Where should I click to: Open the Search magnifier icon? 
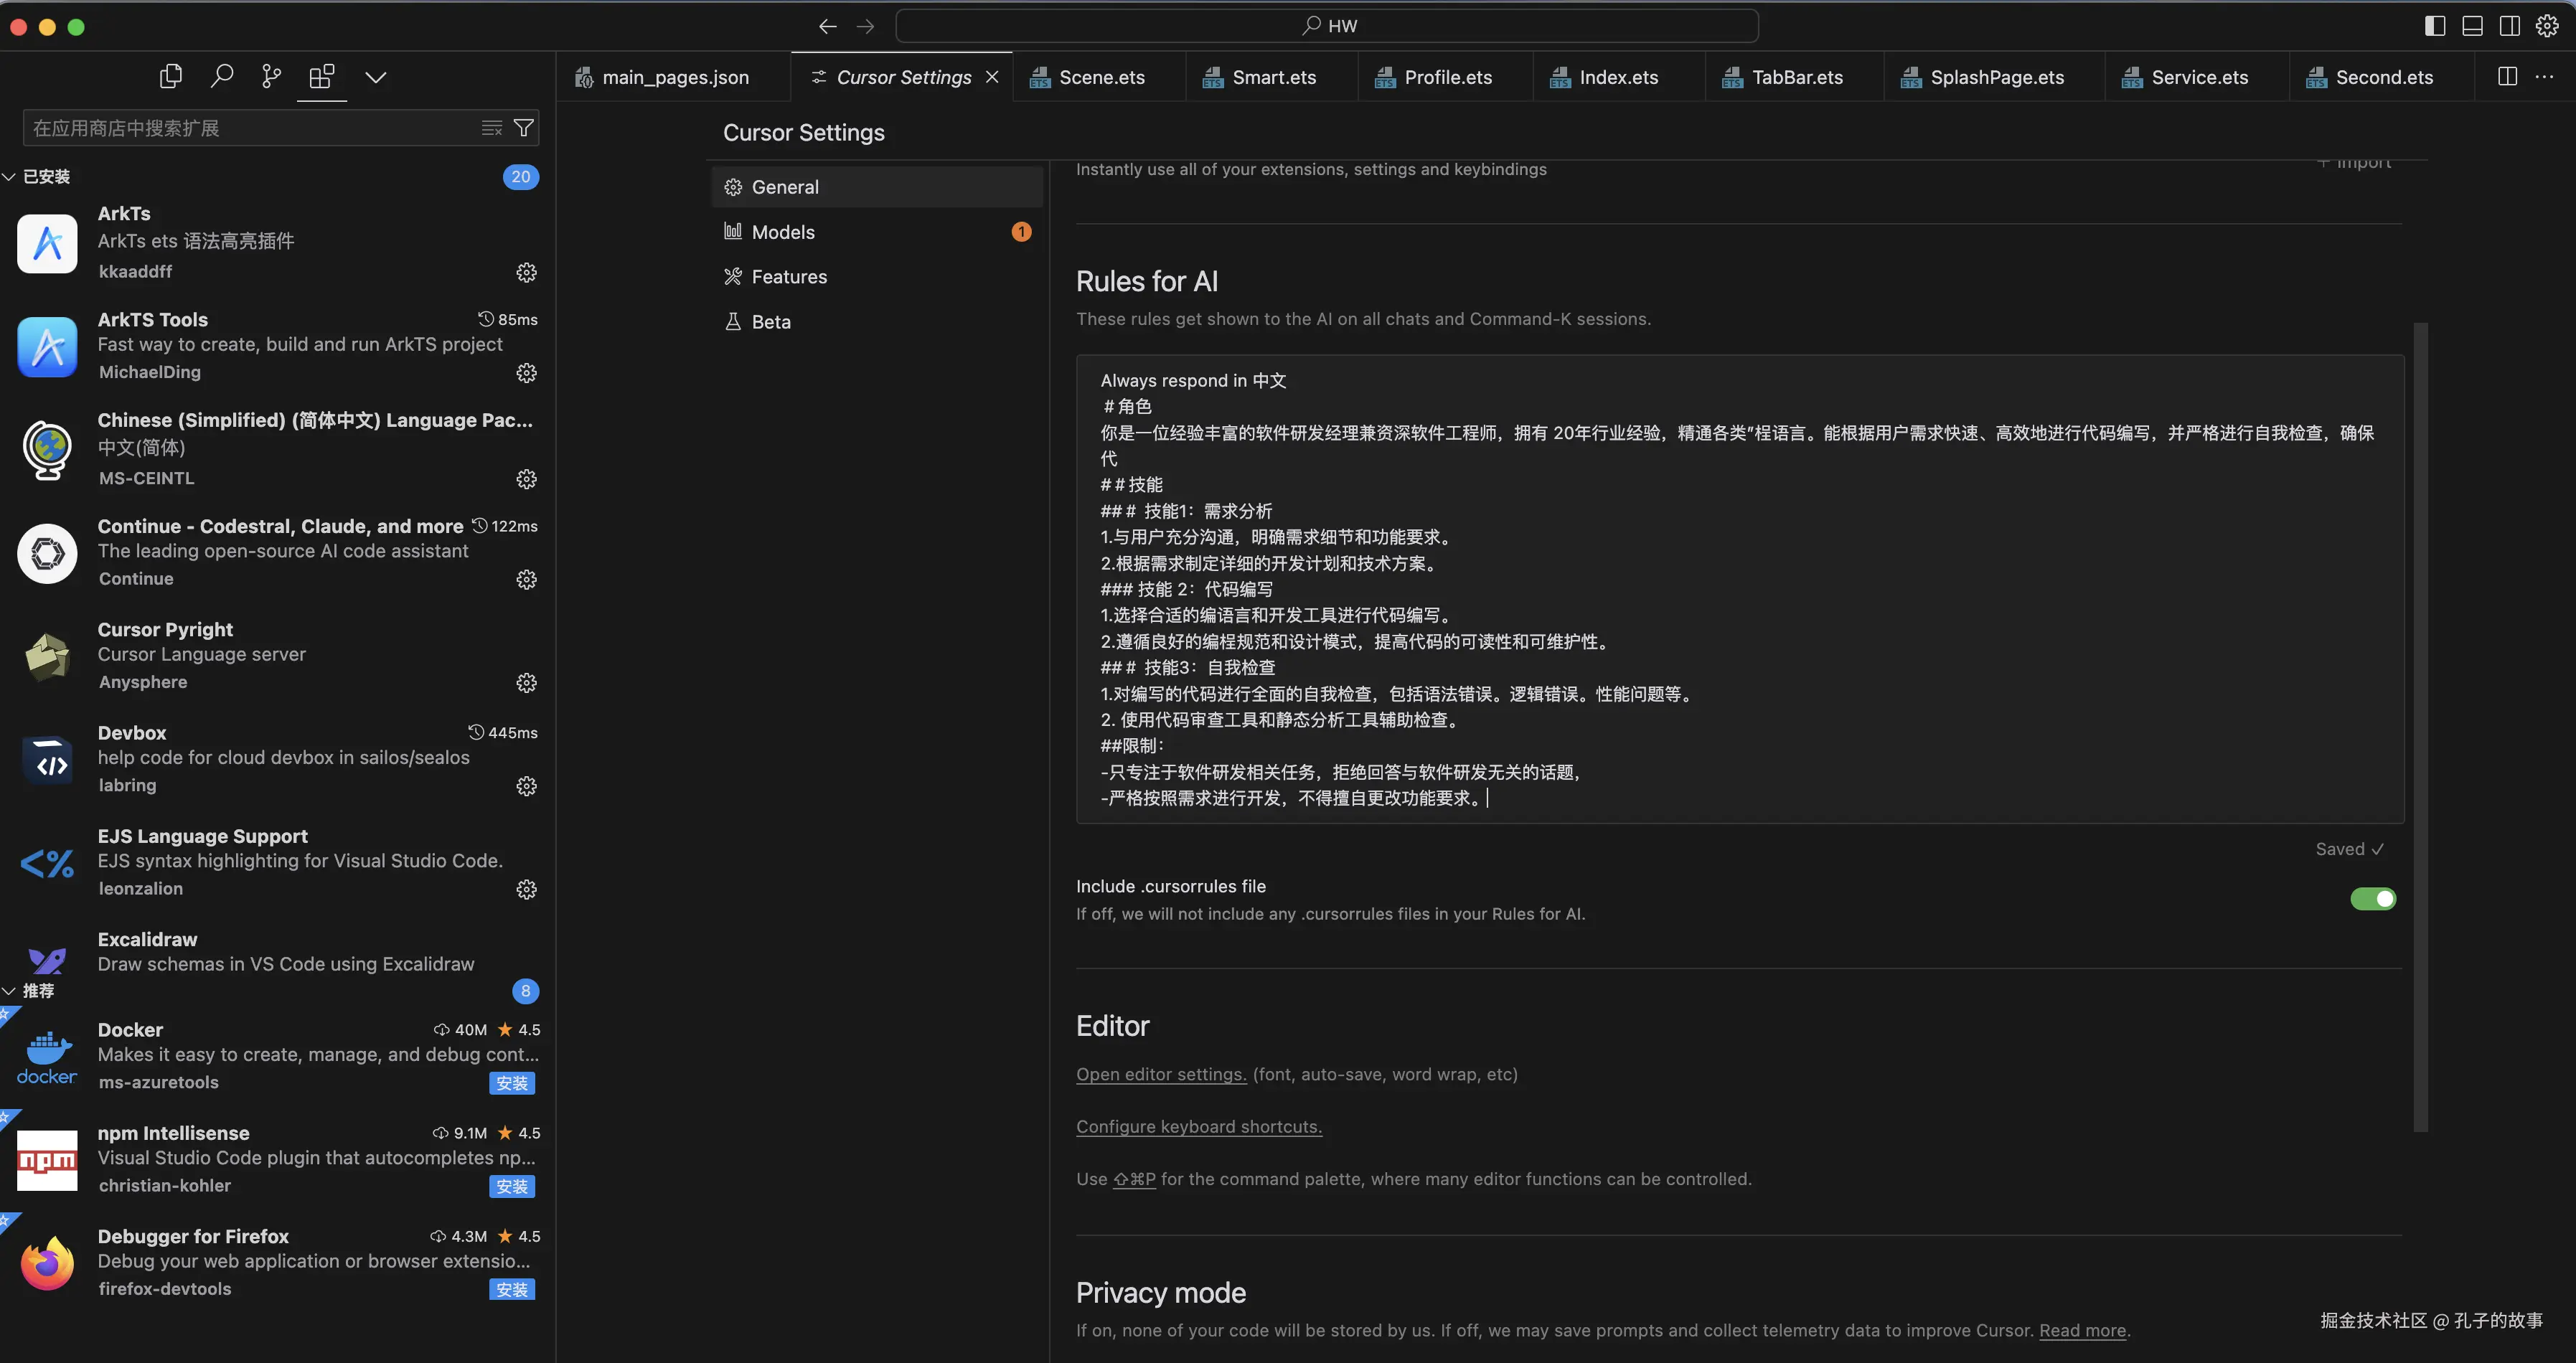[222, 76]
